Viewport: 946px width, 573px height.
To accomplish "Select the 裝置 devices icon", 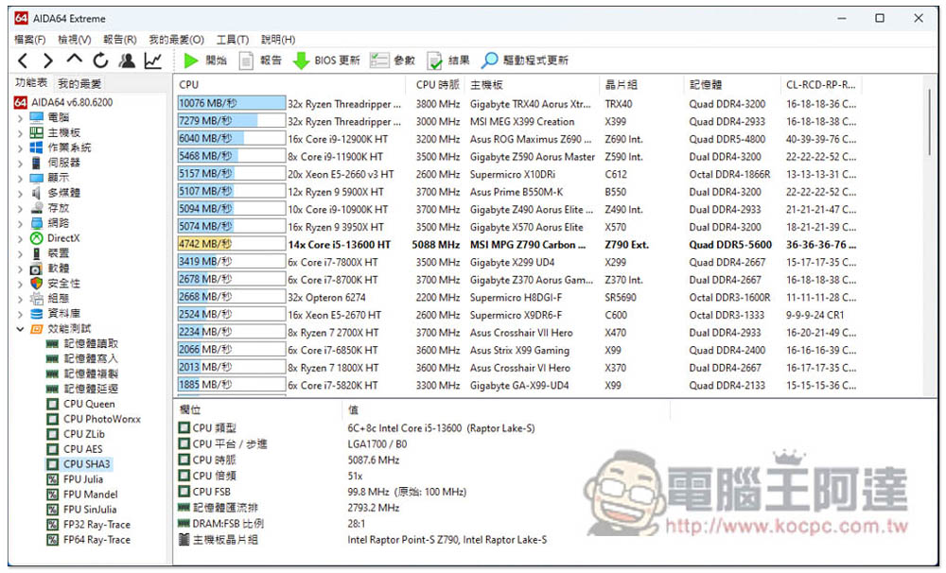I will [37, 253].
